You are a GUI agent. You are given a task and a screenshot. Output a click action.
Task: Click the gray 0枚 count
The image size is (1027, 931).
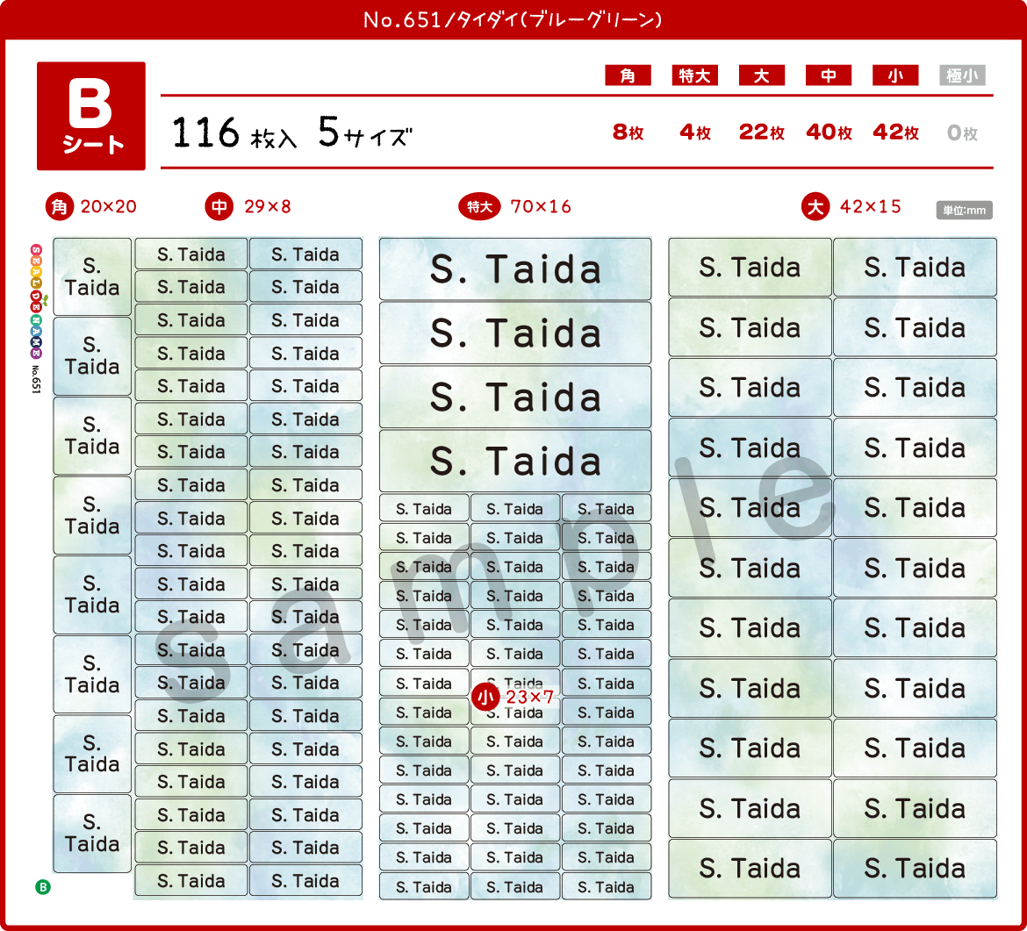pos(962,132)
